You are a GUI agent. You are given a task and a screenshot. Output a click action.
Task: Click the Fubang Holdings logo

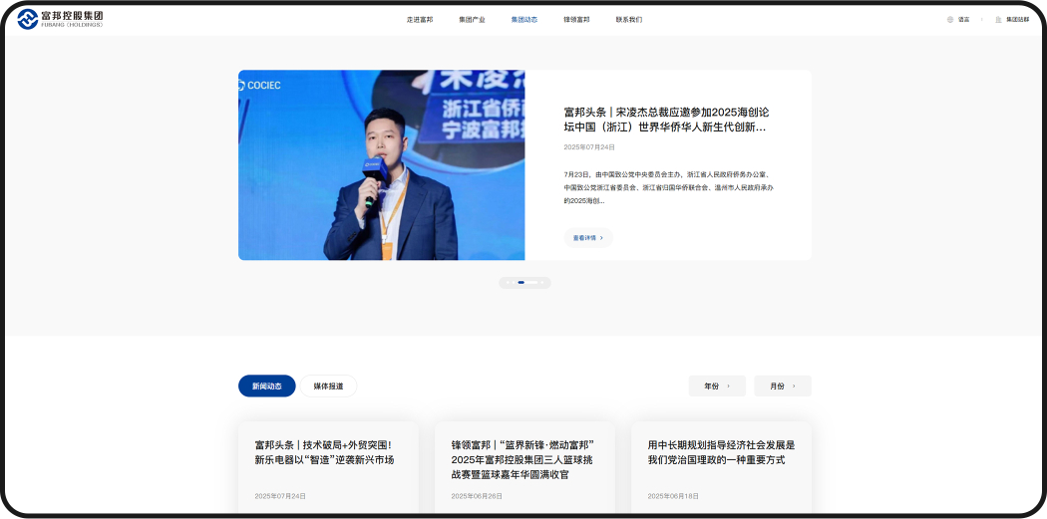[60, 19]
